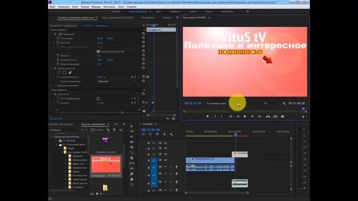Select the Zoom magnifier tool
Image resolution: width=358 pixels, height=201 pixels.
point(132,185)
